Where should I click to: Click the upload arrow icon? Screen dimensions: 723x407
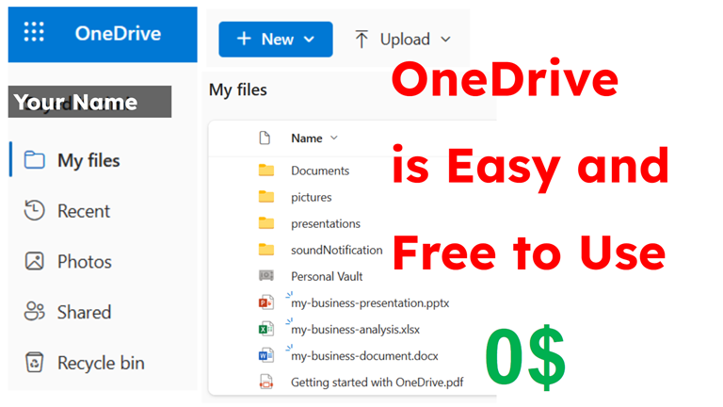pyautogui.click(x=361, y=40)
